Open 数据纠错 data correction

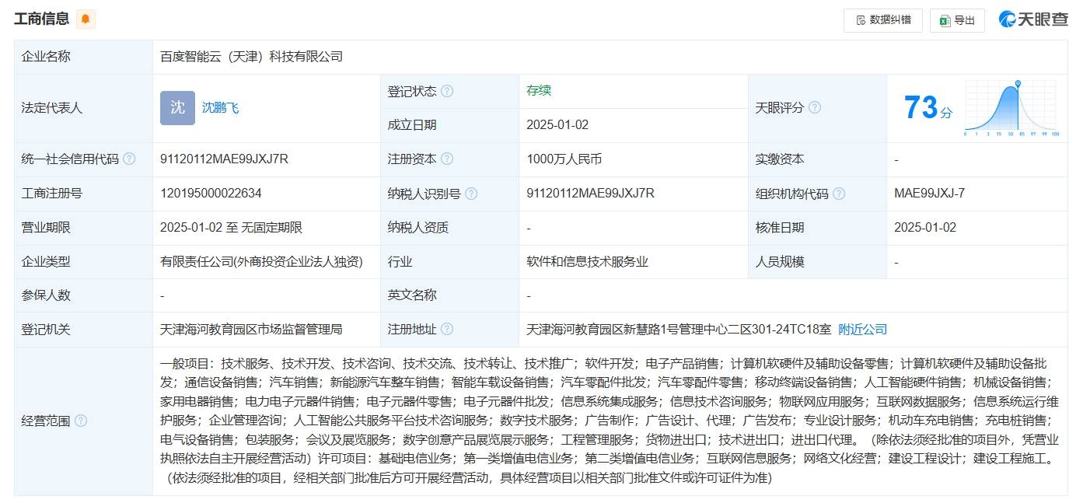click(x=883, y=20)
